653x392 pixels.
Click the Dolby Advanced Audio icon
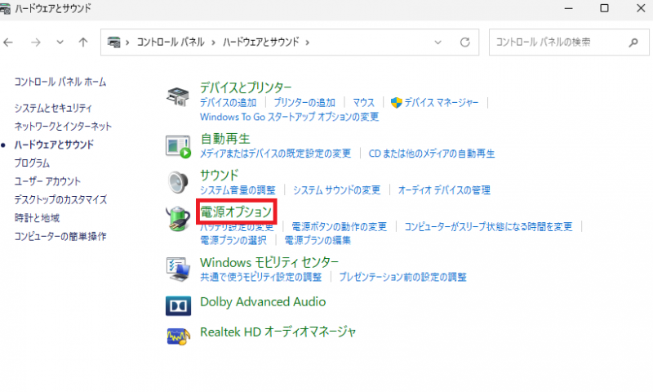[x=179, y=305]
